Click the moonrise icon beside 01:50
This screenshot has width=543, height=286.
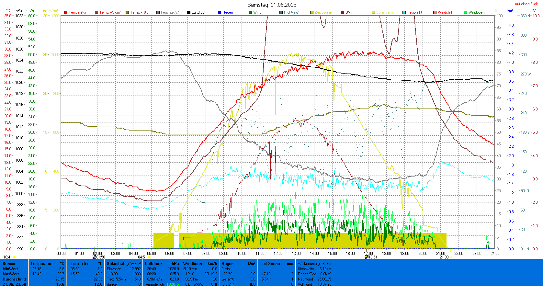(x=94, y=257)
